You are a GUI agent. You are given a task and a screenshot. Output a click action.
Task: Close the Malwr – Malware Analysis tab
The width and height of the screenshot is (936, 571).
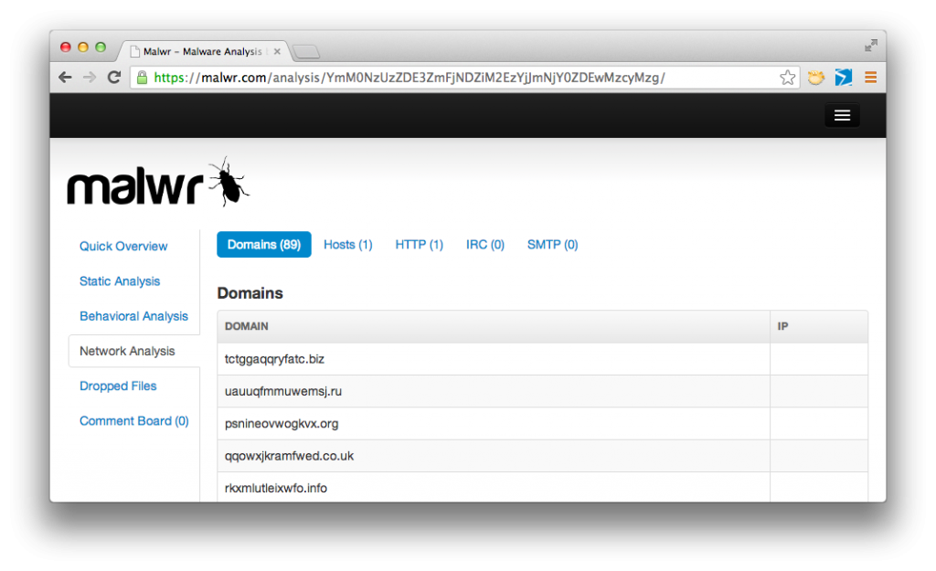click(x=277, y=51)
